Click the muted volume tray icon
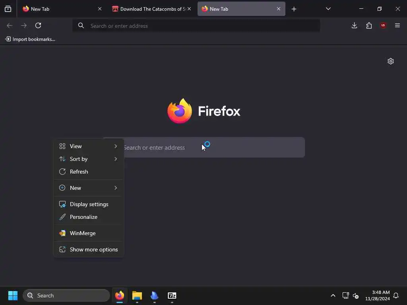This screenshot has width=407, height=305. coord(356,295)
